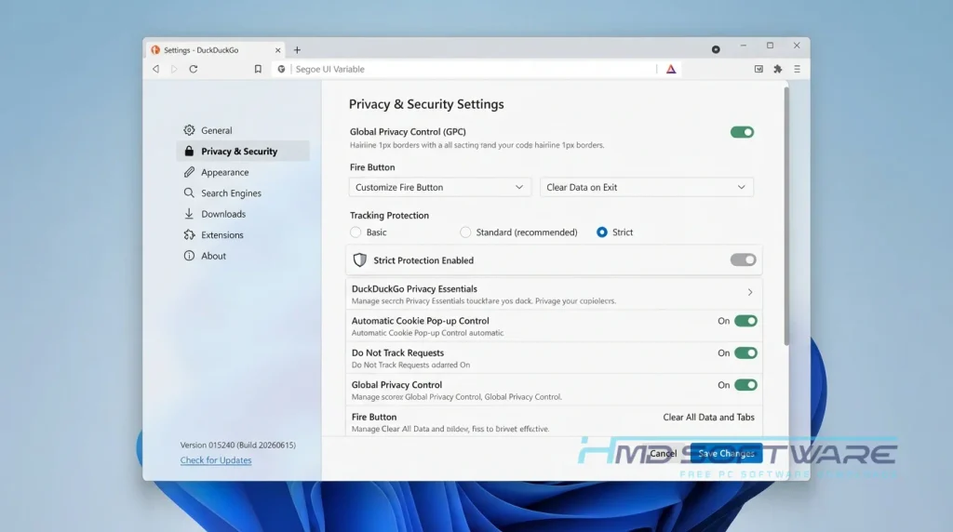Open the Clear Data on Exit dropdown
This screenshot has width=953, height=532.
click(647, 187)
